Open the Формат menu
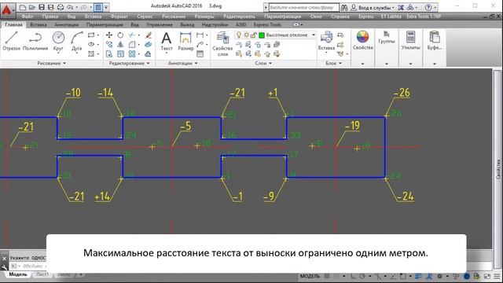The height and width of the screenshot is (283, 503). tap(119, 17)
